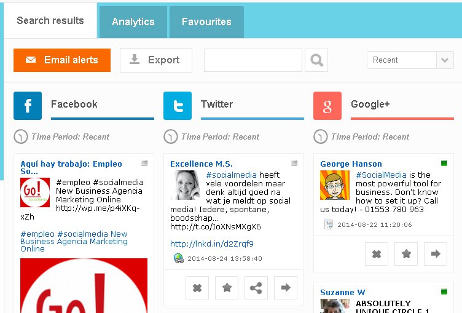Toggle the grey marker on Excellence M.S. post
The width and height of the screenshot is (462, 313).
(294, 163)
